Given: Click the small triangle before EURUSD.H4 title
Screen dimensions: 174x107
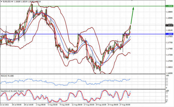Looking at the screenshot, I should pos(1,2).
